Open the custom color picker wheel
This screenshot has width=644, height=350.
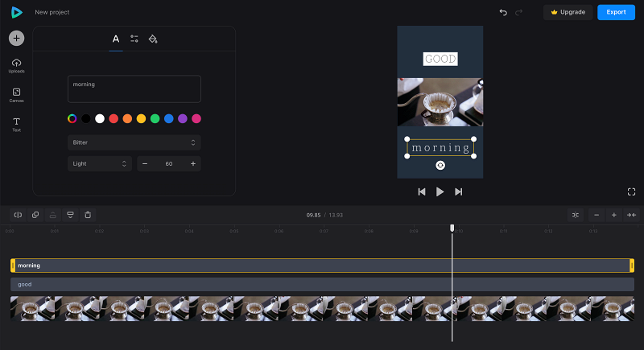[x=72, y=118]
